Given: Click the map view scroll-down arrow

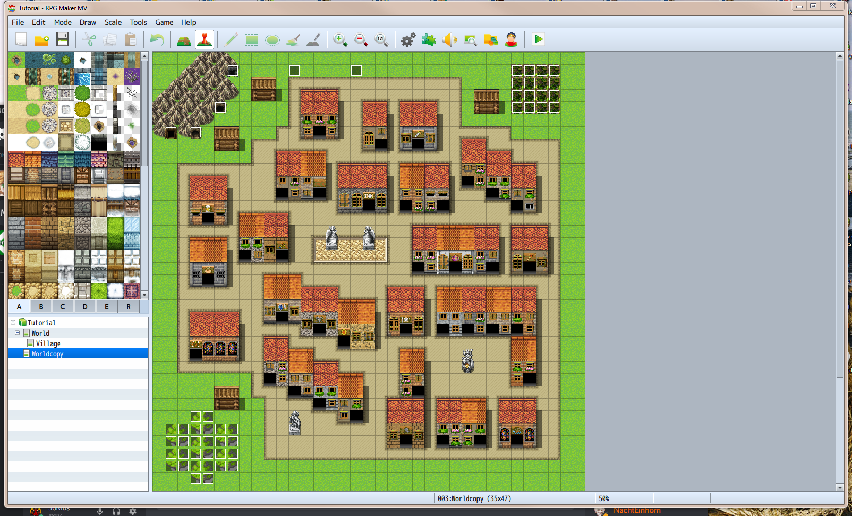Looking at the screenshot, I should pyautogui.click(x=840, y=487).
